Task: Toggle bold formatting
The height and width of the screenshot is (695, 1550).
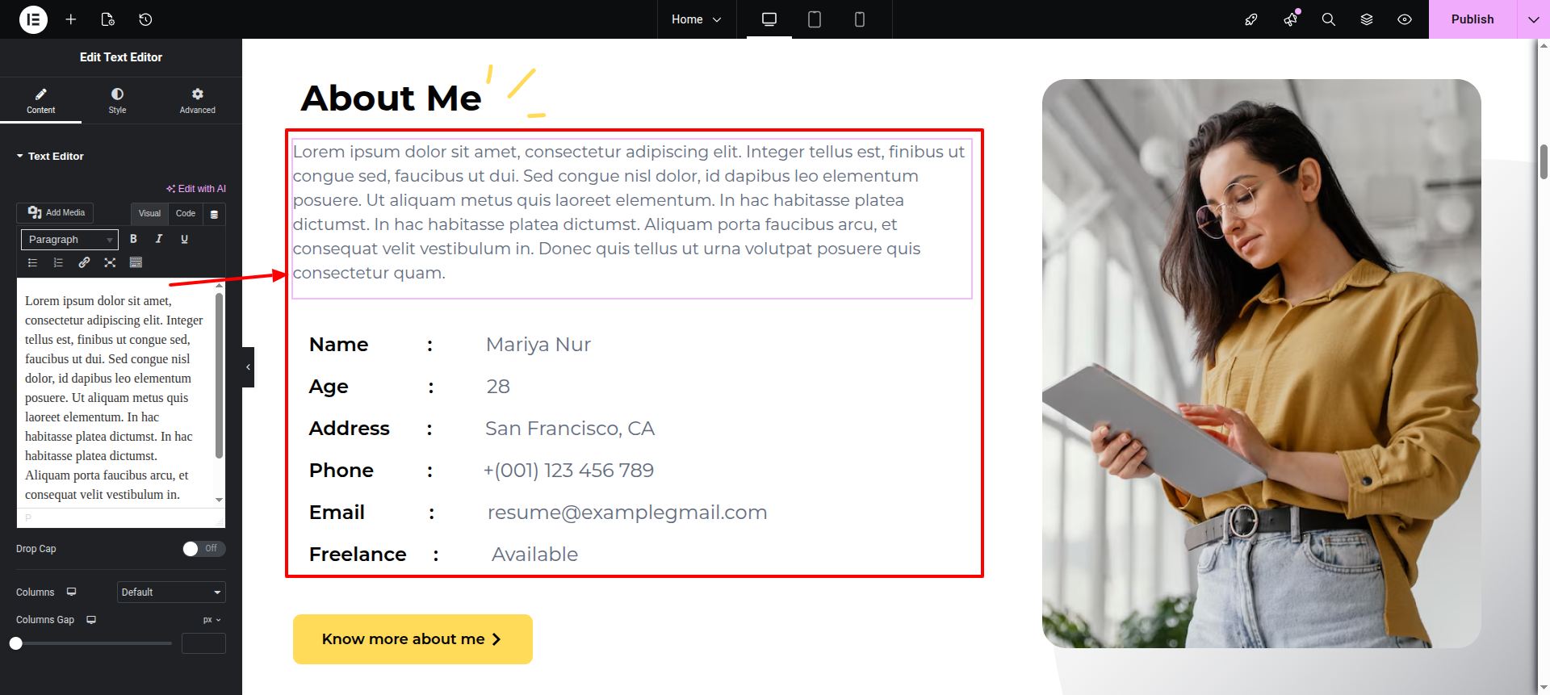Action: (x=133, y=239)
